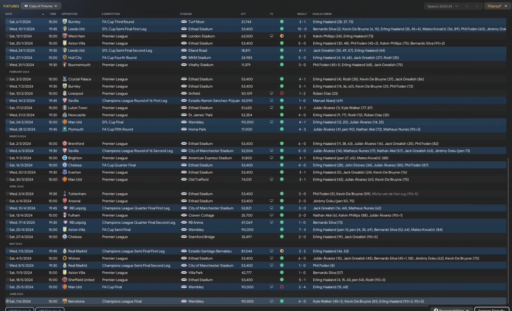Open the EFL Cup Final competition link
The height and width of the screenshot is (311, 512).
(112, 122)
